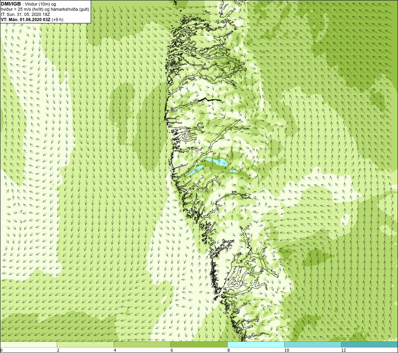The height and width of the screenshot is (353, 398).
Task: Click the 2–4 m/s light green legend segment
Action: (85, 344)
